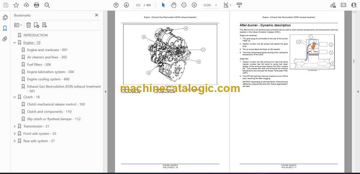Image resolution: width=360 pixels, height=174 pixels.
Task: Click the total page count 431
Action: [148, 5]
